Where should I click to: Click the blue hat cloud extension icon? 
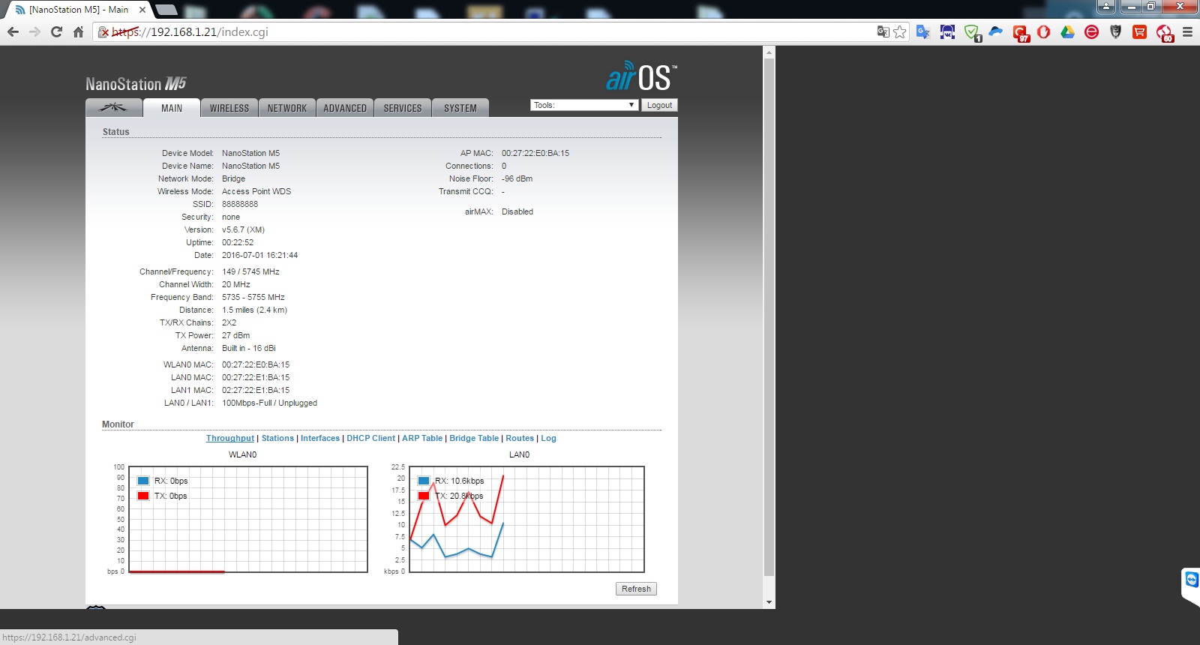click(996, 31)
